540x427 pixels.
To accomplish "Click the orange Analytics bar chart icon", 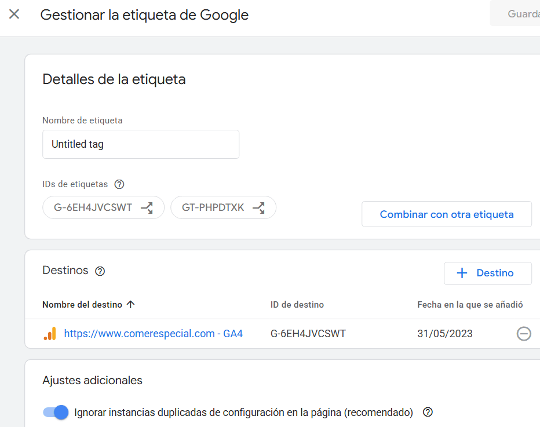I will (x=50, y=334).
